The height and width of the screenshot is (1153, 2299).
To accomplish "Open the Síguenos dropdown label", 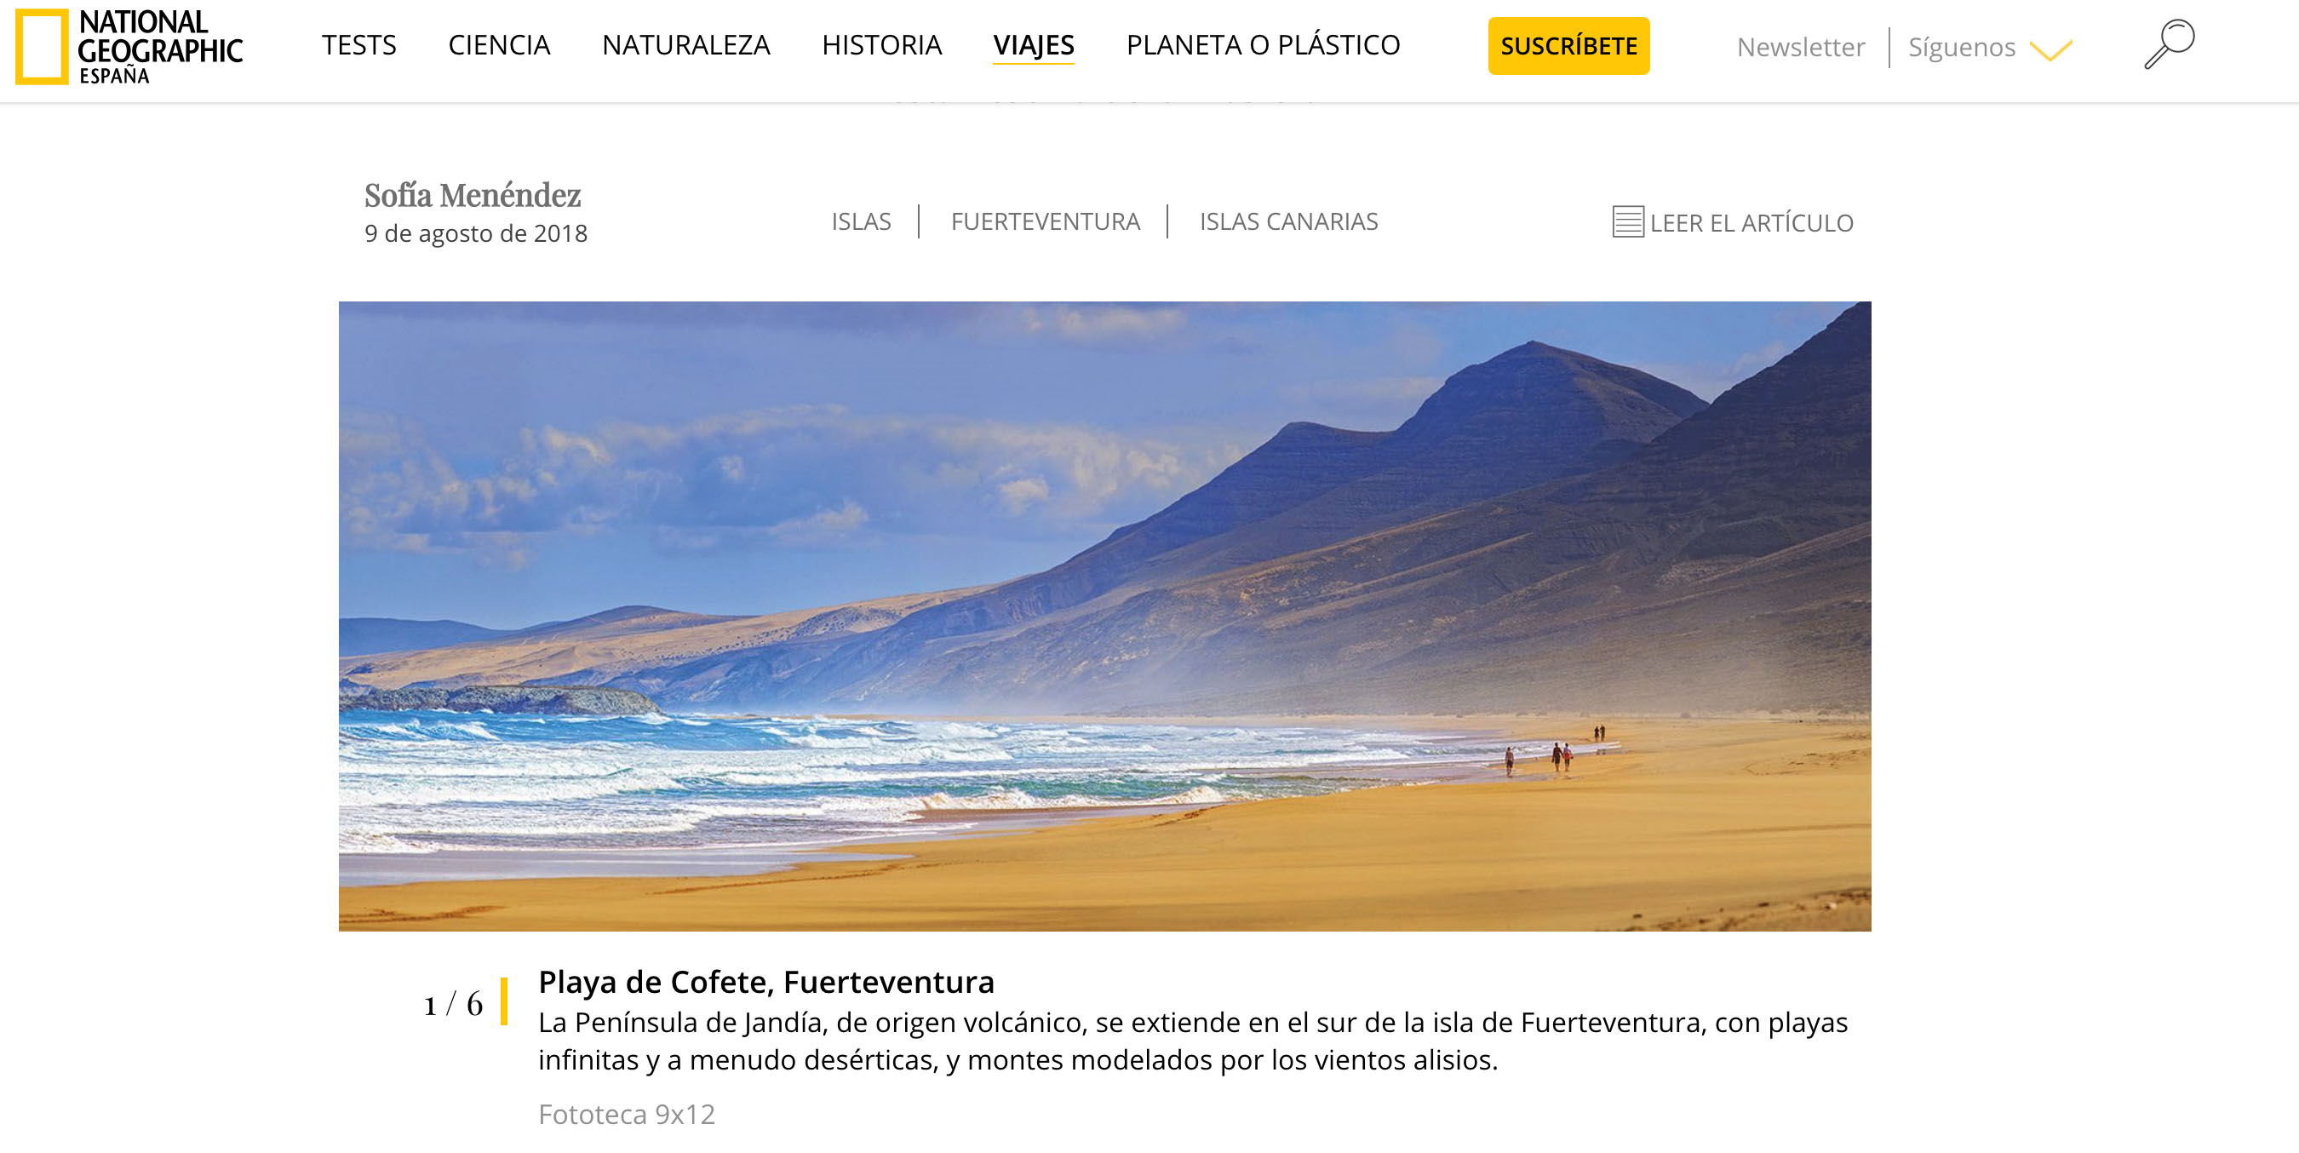I will pos(1962,46).
